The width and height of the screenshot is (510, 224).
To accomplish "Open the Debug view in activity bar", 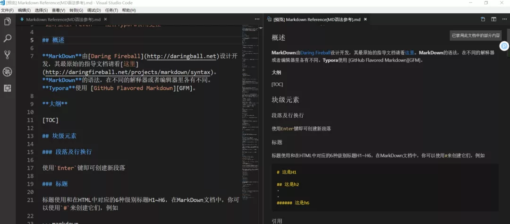I will click(8, 72).
